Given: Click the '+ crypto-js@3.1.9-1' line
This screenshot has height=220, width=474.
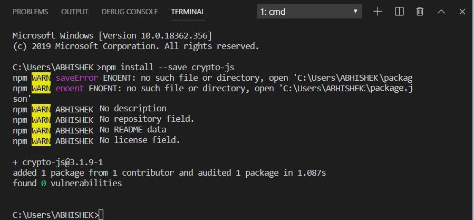Looking at the screenshot, I should 58,162.
